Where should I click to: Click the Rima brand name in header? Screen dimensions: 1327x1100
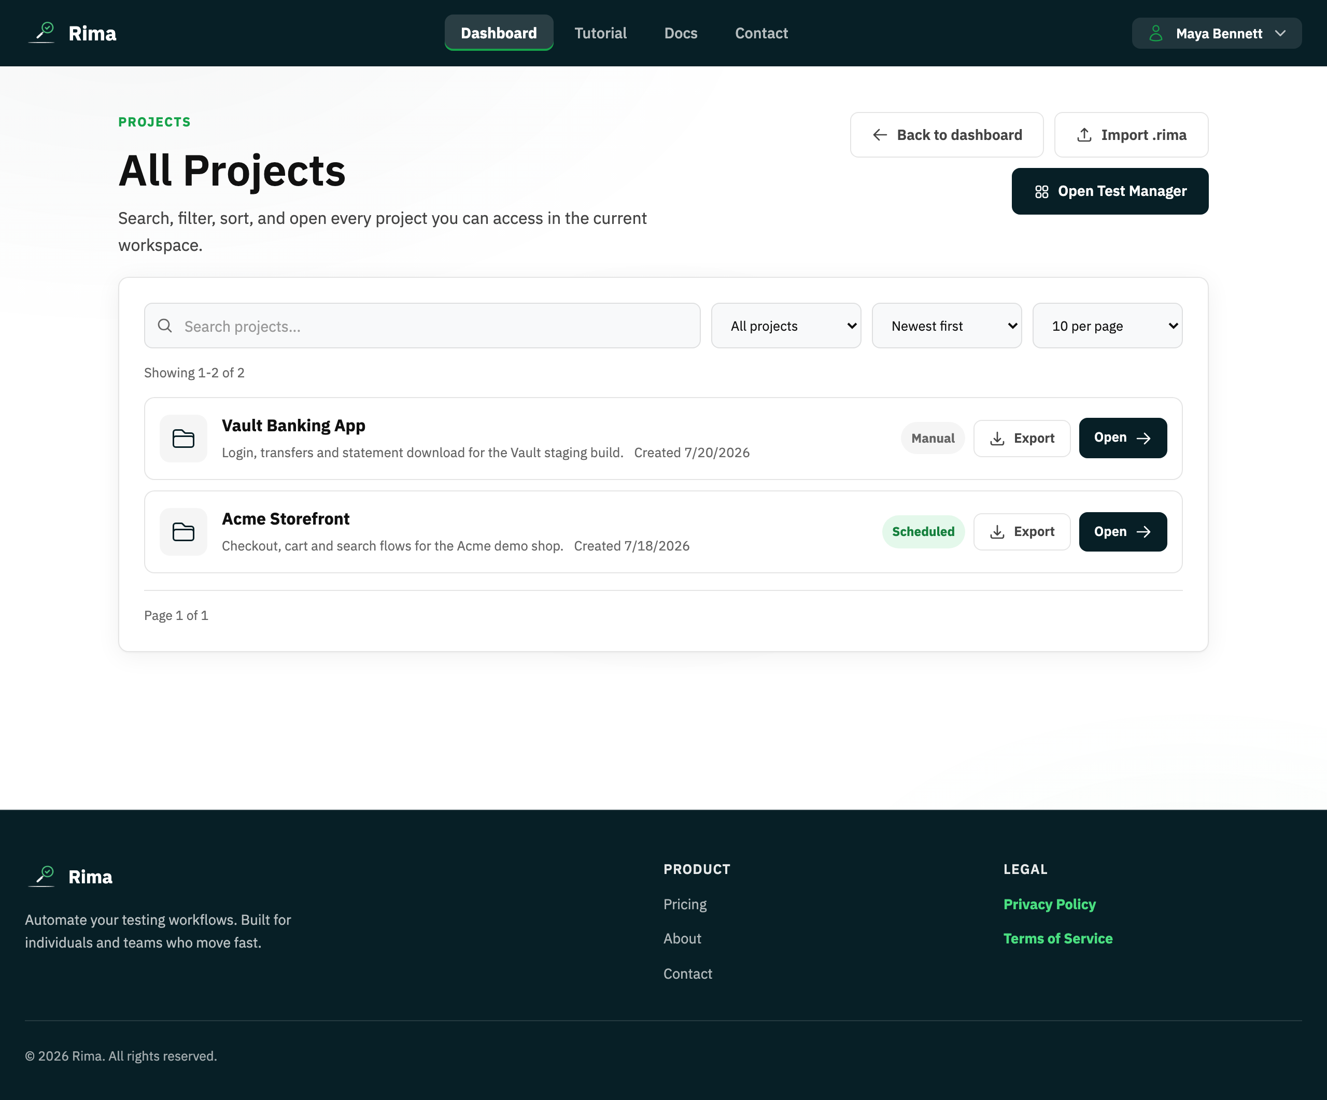(x=92, y=33)
